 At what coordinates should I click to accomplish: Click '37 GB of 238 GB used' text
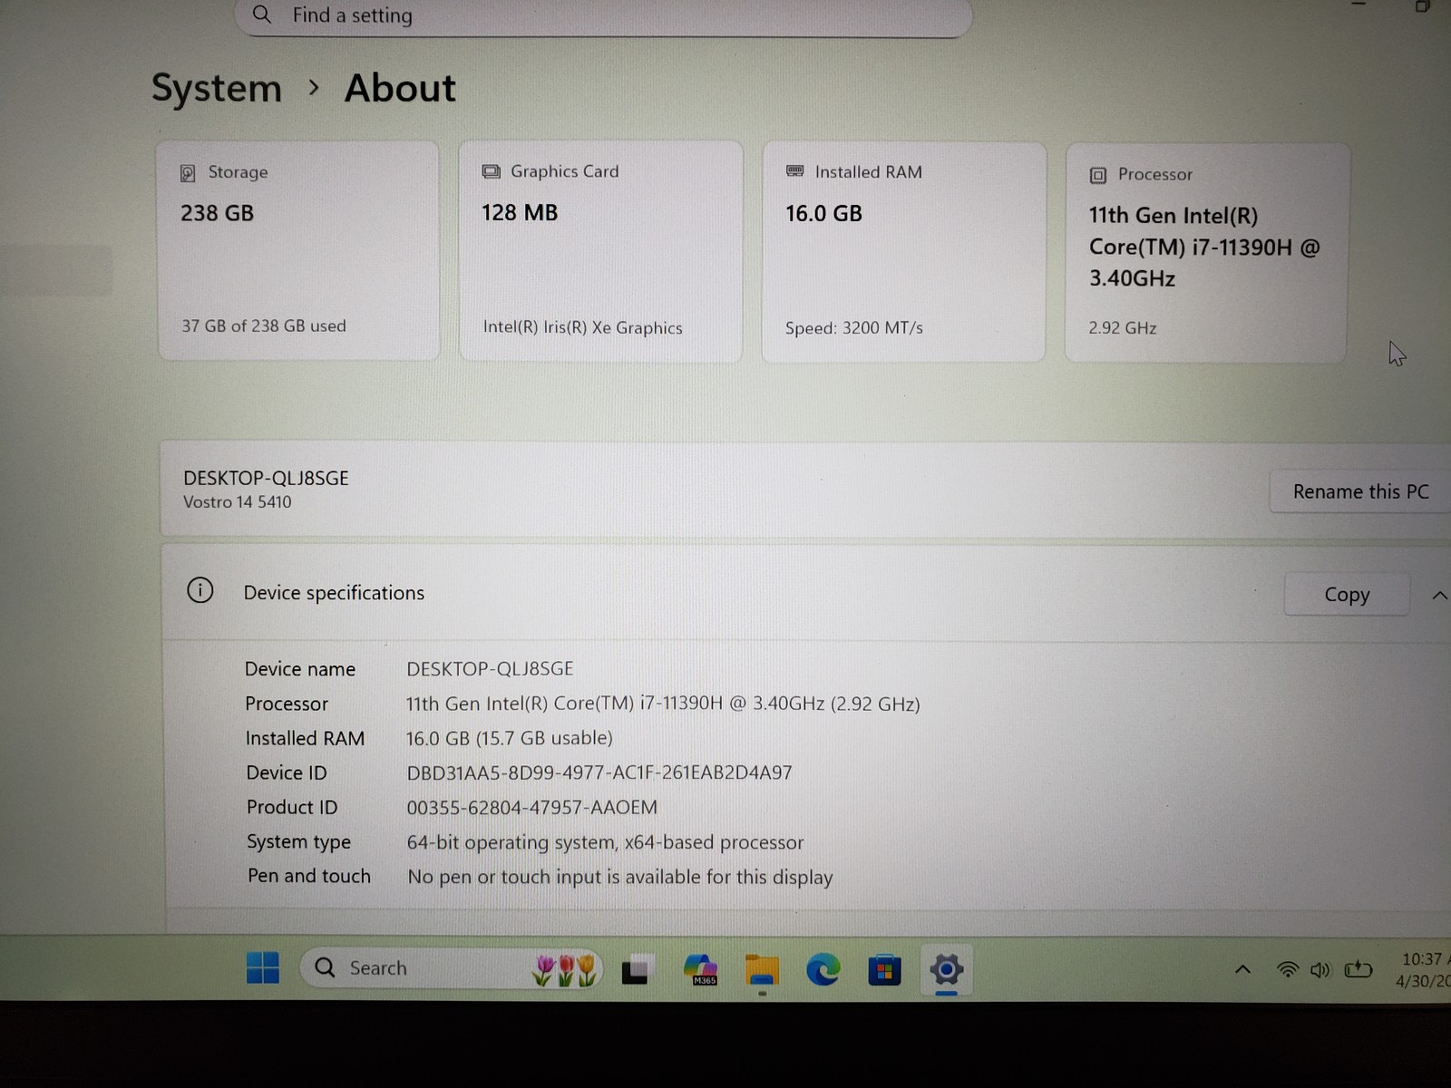coord(264,325)
